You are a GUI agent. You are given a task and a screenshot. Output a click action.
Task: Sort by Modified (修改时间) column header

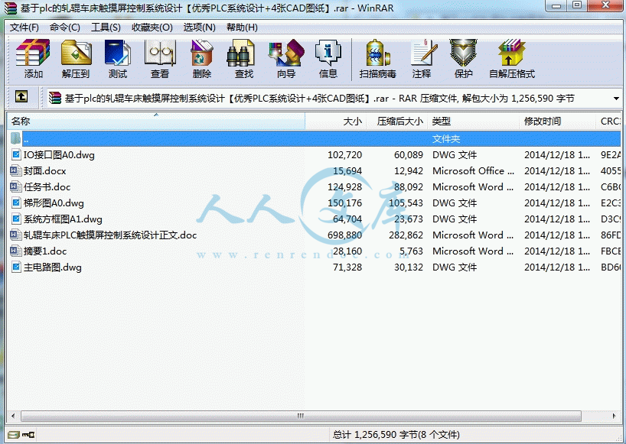pos(557,122)
